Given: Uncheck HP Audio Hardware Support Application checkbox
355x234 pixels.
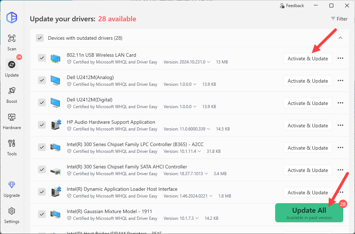Looking at the screenshot, I should click(x=42, y=125).
